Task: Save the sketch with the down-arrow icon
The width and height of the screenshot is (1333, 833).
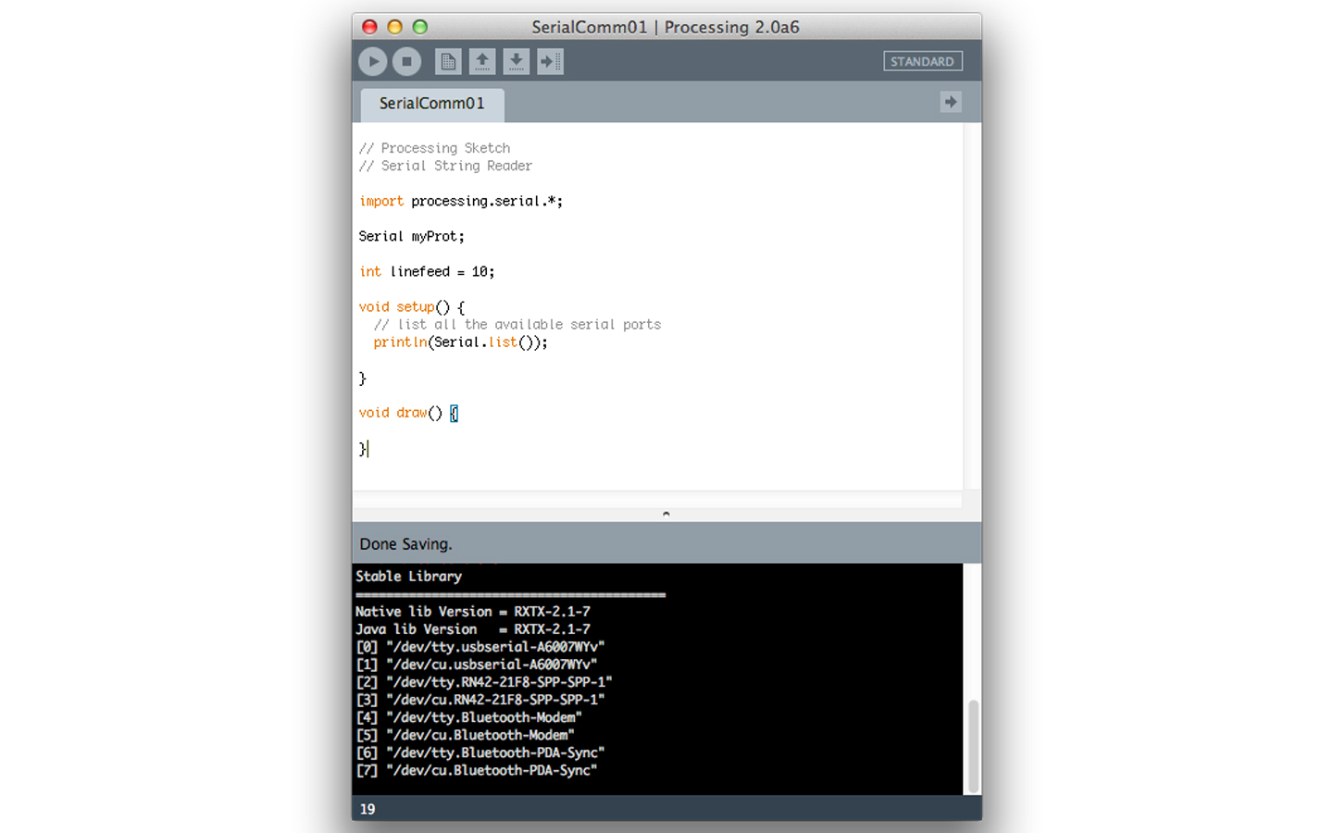Action: 517,62
